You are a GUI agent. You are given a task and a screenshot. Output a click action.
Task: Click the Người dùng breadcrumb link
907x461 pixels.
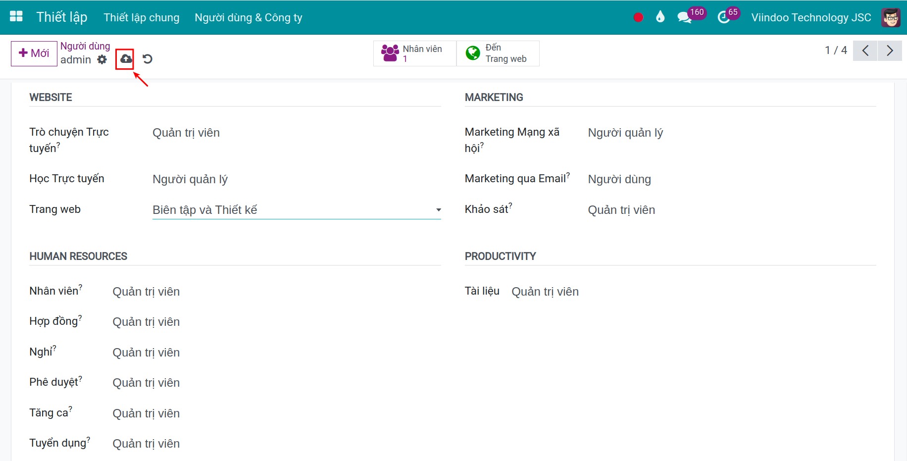tap(85, 46)
